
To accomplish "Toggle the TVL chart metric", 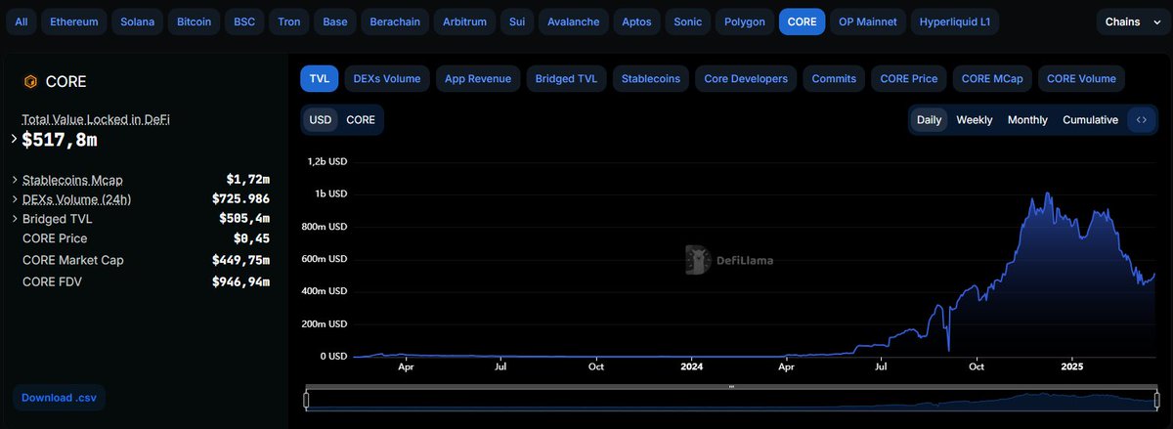I will click(x=319, y=79).
